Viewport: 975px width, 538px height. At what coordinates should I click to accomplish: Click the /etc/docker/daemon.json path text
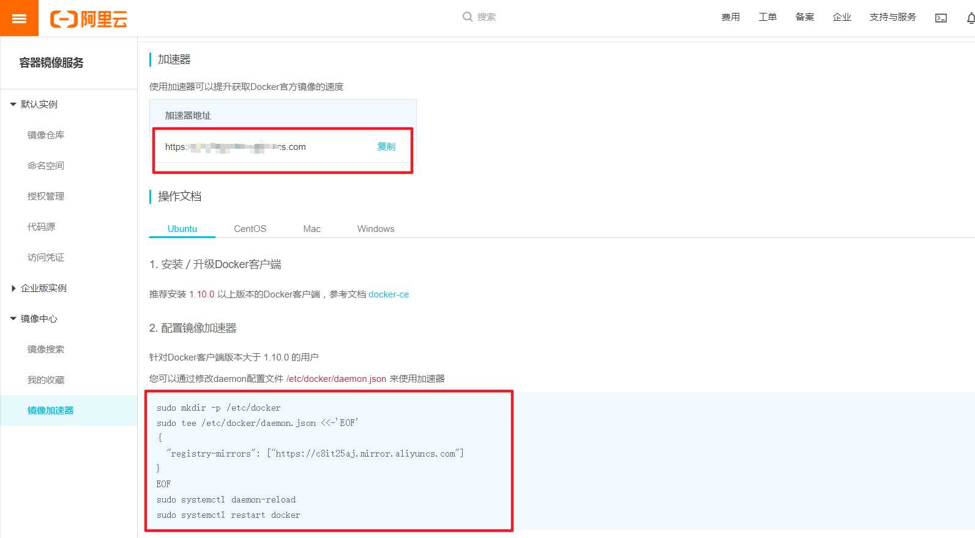click(336, 378)
